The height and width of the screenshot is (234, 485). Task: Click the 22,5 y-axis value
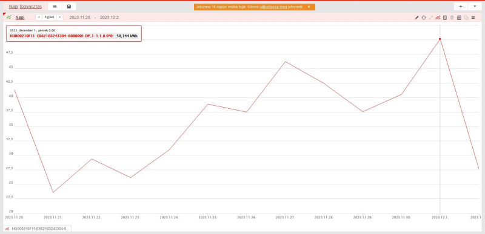pos(9,197)
